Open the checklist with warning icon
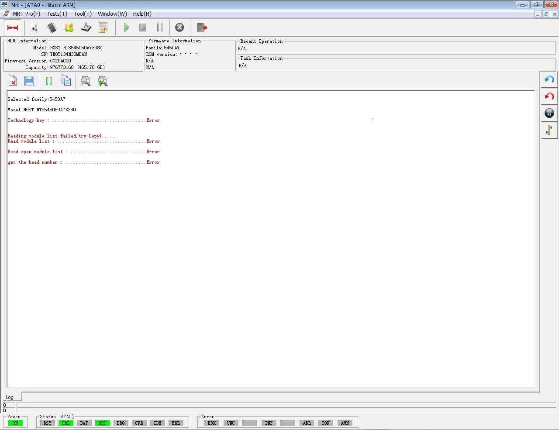The height and width of the screenshot is (430, 559). point(104,28)
